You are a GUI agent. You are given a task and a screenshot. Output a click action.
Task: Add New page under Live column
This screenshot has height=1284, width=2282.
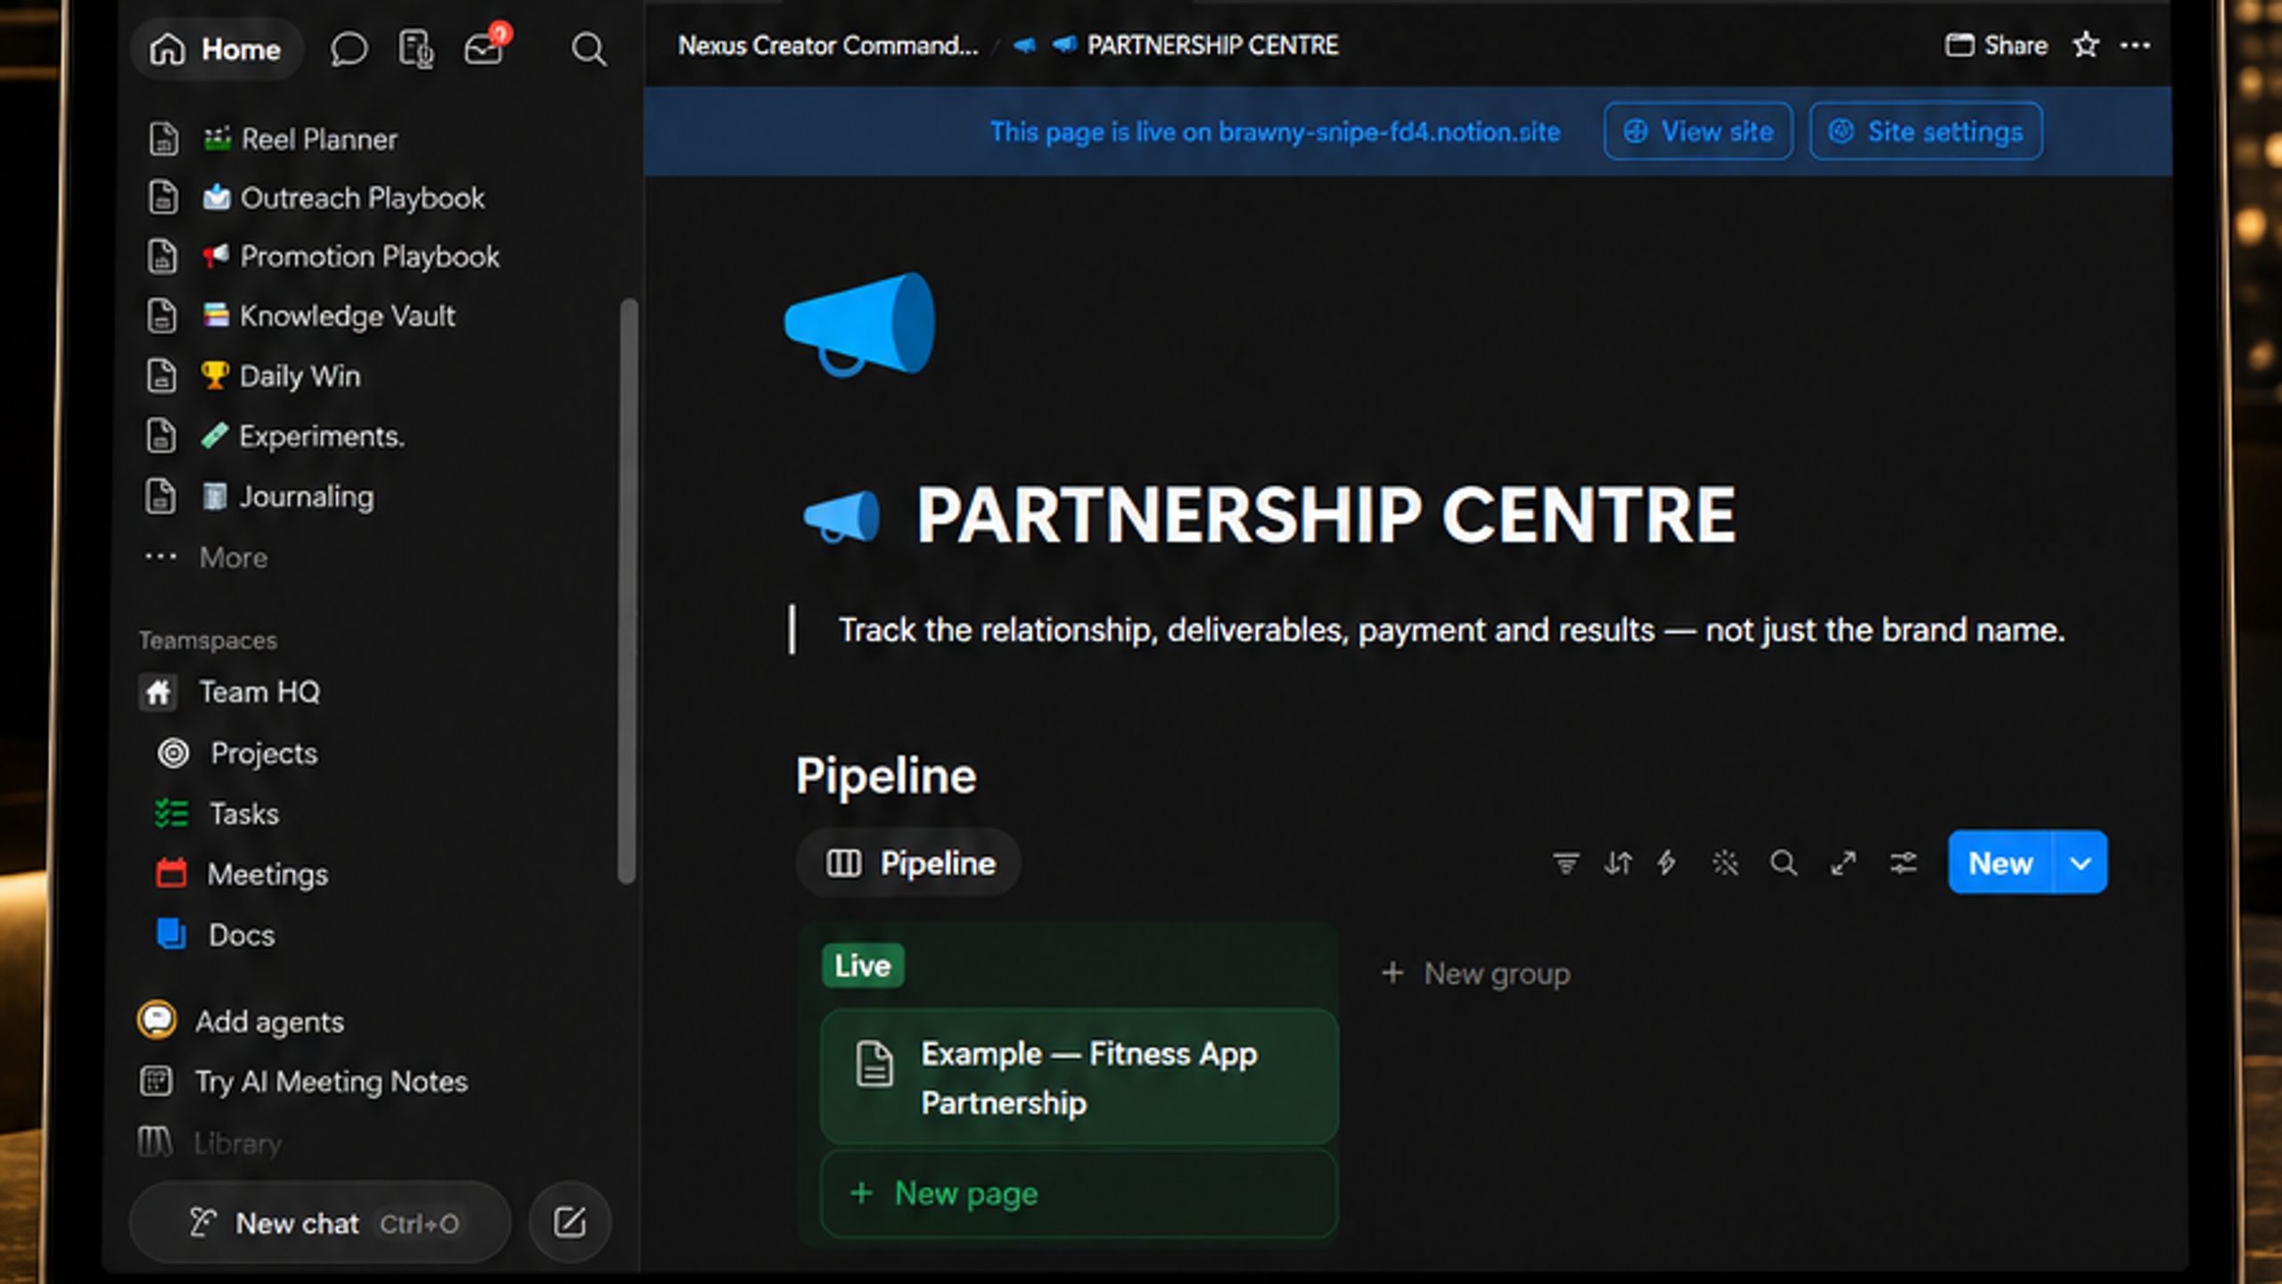click(x=1079, y=1194)
